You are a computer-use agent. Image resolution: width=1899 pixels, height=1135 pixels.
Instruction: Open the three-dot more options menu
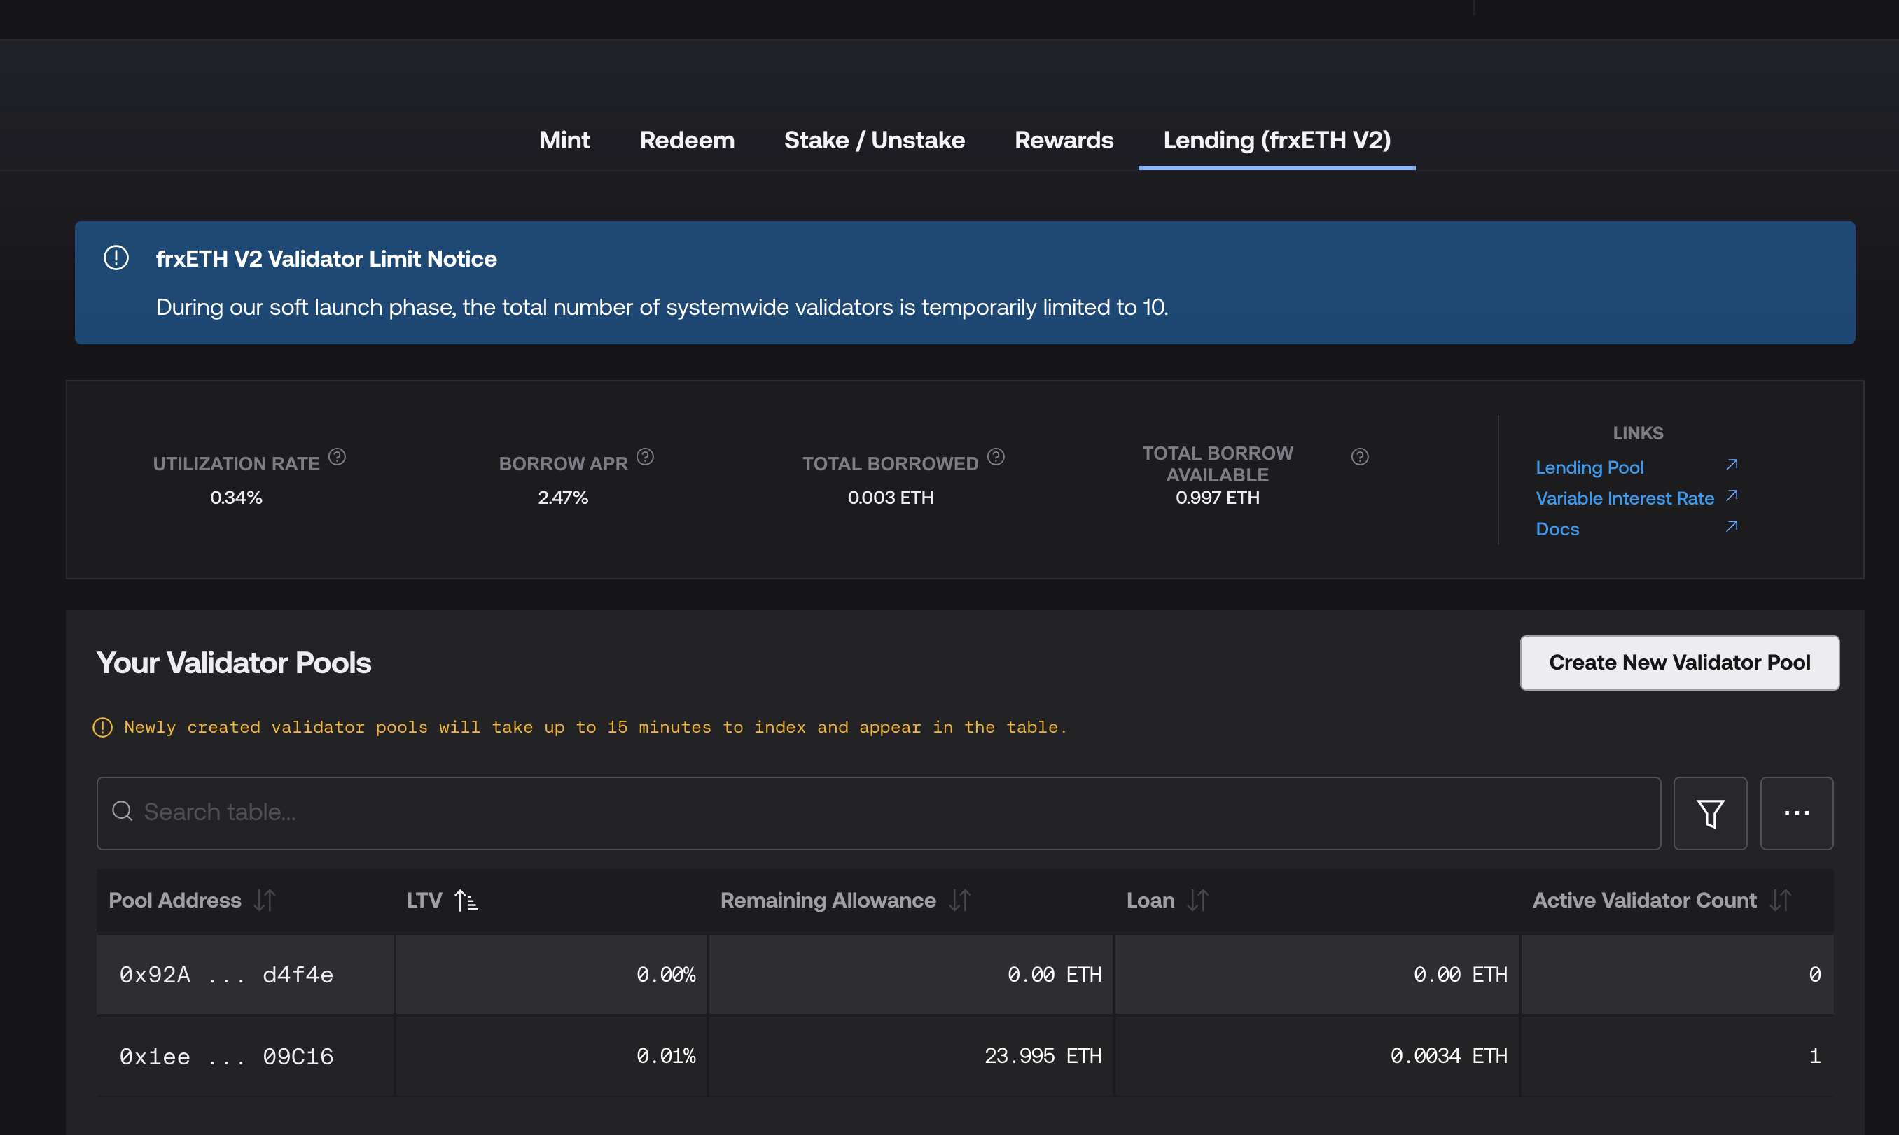tap(1797, 813)
